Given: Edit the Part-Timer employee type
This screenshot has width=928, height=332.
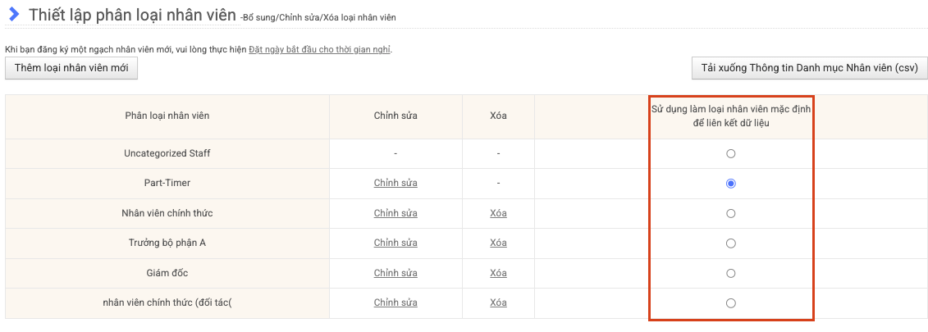Looking at the screenshot, I should tap(395, 183).
